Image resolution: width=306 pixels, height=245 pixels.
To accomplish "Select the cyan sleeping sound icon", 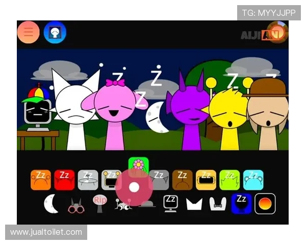I will pos(253,180).
